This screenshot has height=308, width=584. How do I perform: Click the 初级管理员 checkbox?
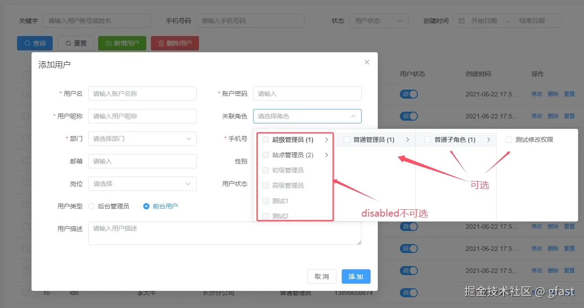(266, 170)
